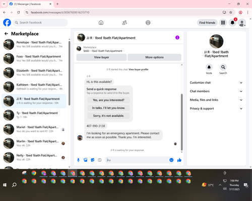Screen dimensions: 252x201
Task: Expand the Customize chat section
Action: pyautogui.click(x=216, y=82)
